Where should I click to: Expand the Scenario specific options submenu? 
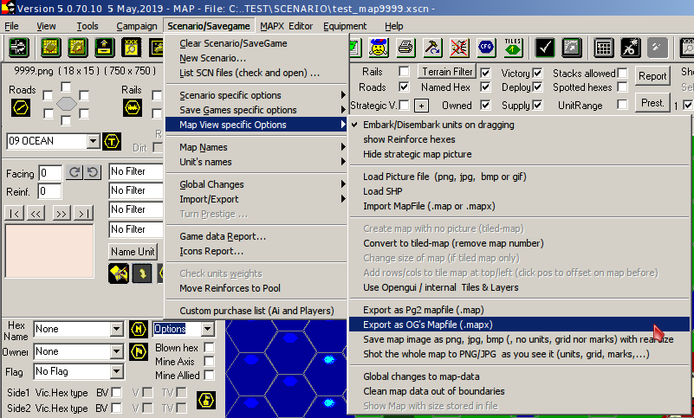coord(256,95)
